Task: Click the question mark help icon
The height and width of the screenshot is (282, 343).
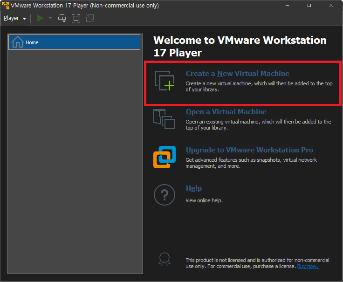Action: click(x=165, y=195)
